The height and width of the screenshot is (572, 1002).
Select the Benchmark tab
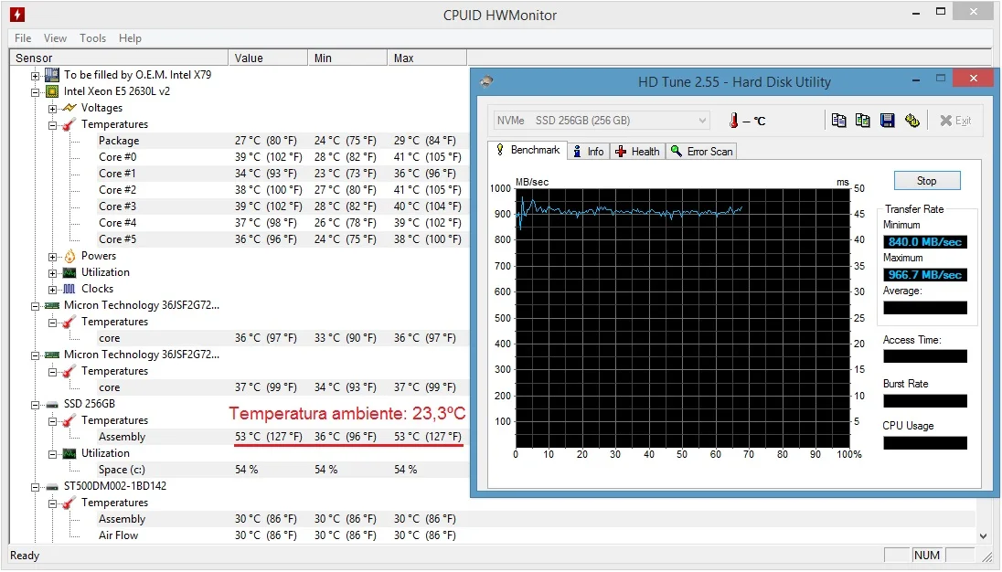528,150
